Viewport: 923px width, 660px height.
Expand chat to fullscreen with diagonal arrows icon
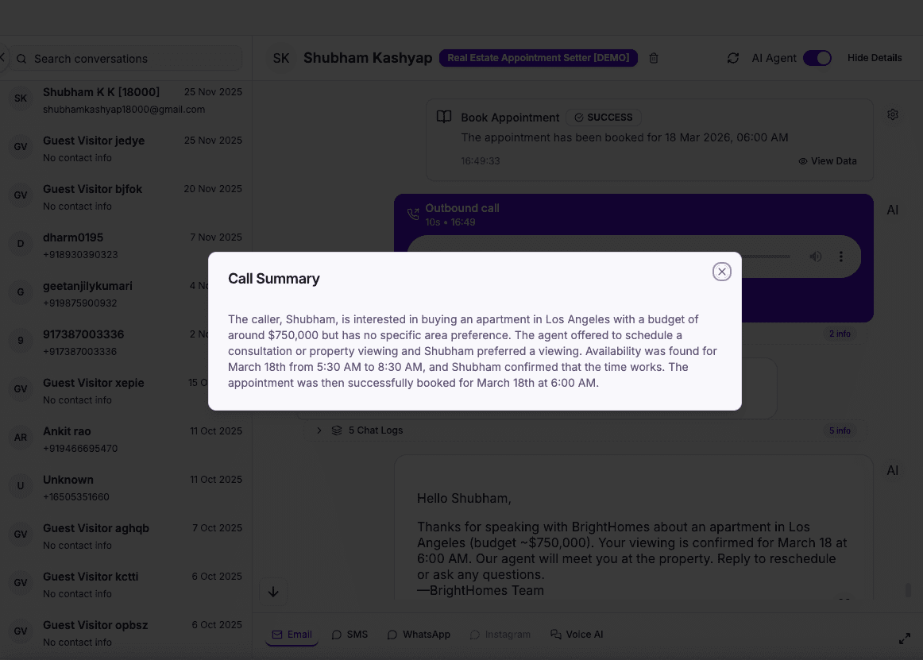click(905, 638)
